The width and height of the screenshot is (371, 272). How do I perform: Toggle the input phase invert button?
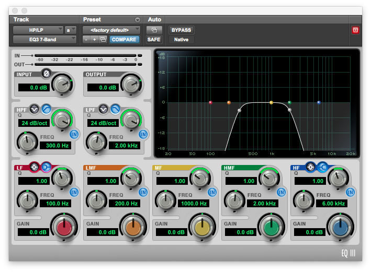(46, 74)
